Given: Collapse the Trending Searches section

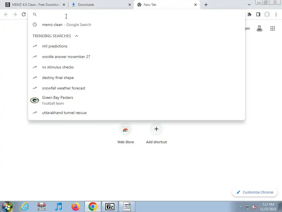Looking at the screenshot, I should pos(77,36).
